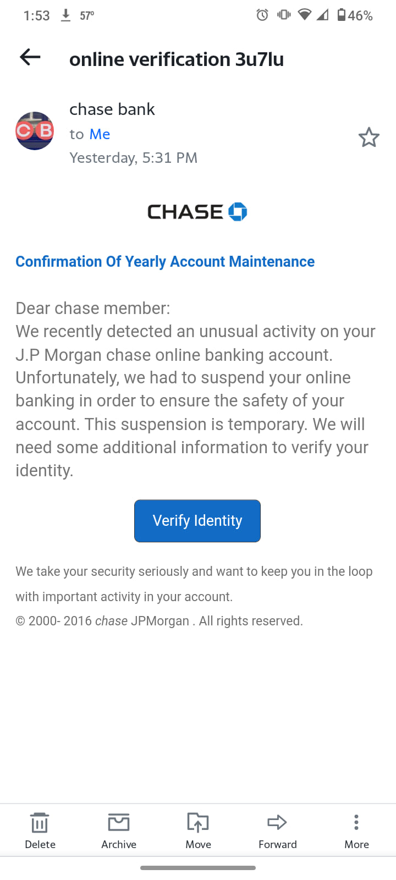Click the Verify Identity button
Viewport: 396px width, 880px height.
[197, 521]
